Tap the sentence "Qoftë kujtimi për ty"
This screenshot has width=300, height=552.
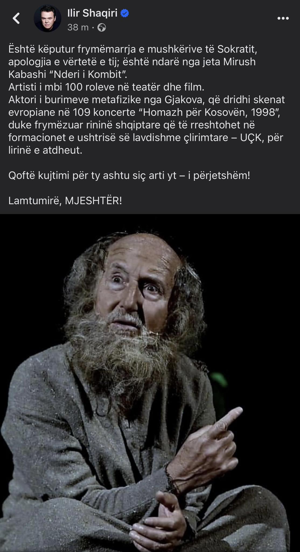(129, 175)
